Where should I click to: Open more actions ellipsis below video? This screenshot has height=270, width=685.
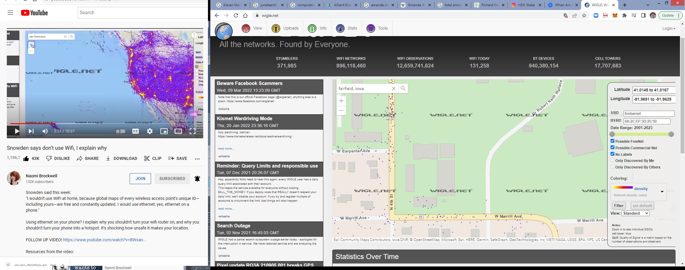tap(197, 159)
